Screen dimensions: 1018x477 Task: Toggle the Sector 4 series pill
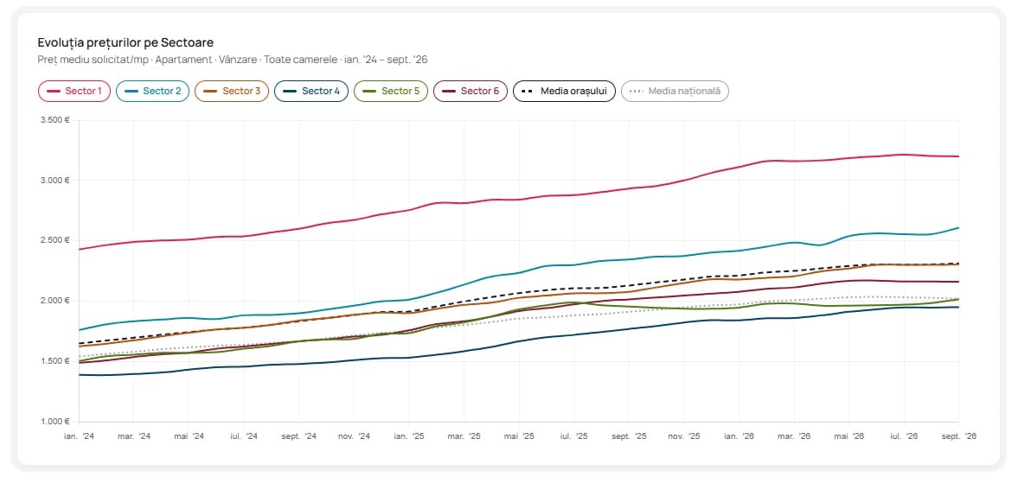[x=311, y=91]
